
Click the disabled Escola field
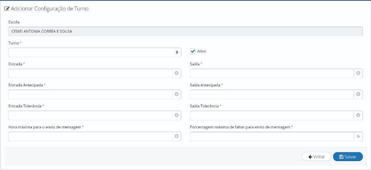185,31
